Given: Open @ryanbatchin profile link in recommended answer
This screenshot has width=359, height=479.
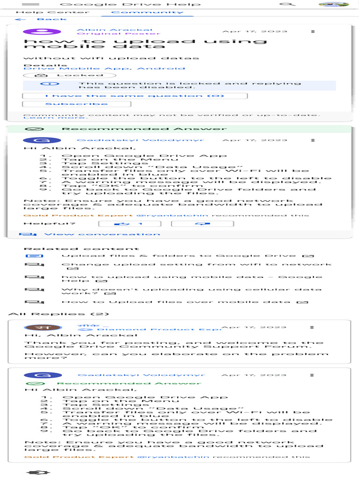Looking at the screenshot, I should tap(172, 215).
